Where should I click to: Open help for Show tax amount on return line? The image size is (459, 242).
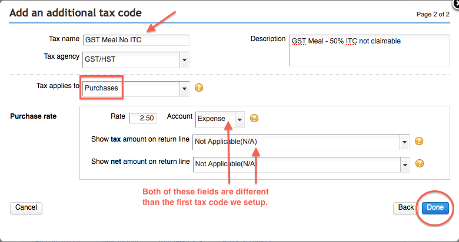click(x=420, y=142)
